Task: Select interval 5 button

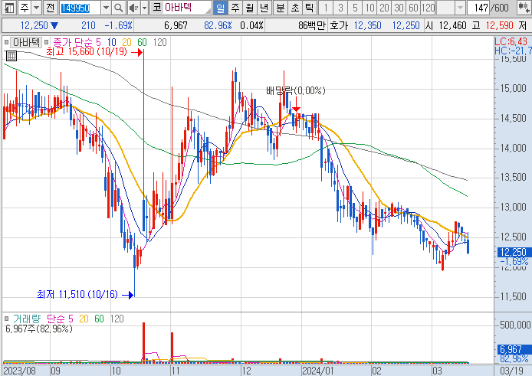Action: click(x=355, y=8)
